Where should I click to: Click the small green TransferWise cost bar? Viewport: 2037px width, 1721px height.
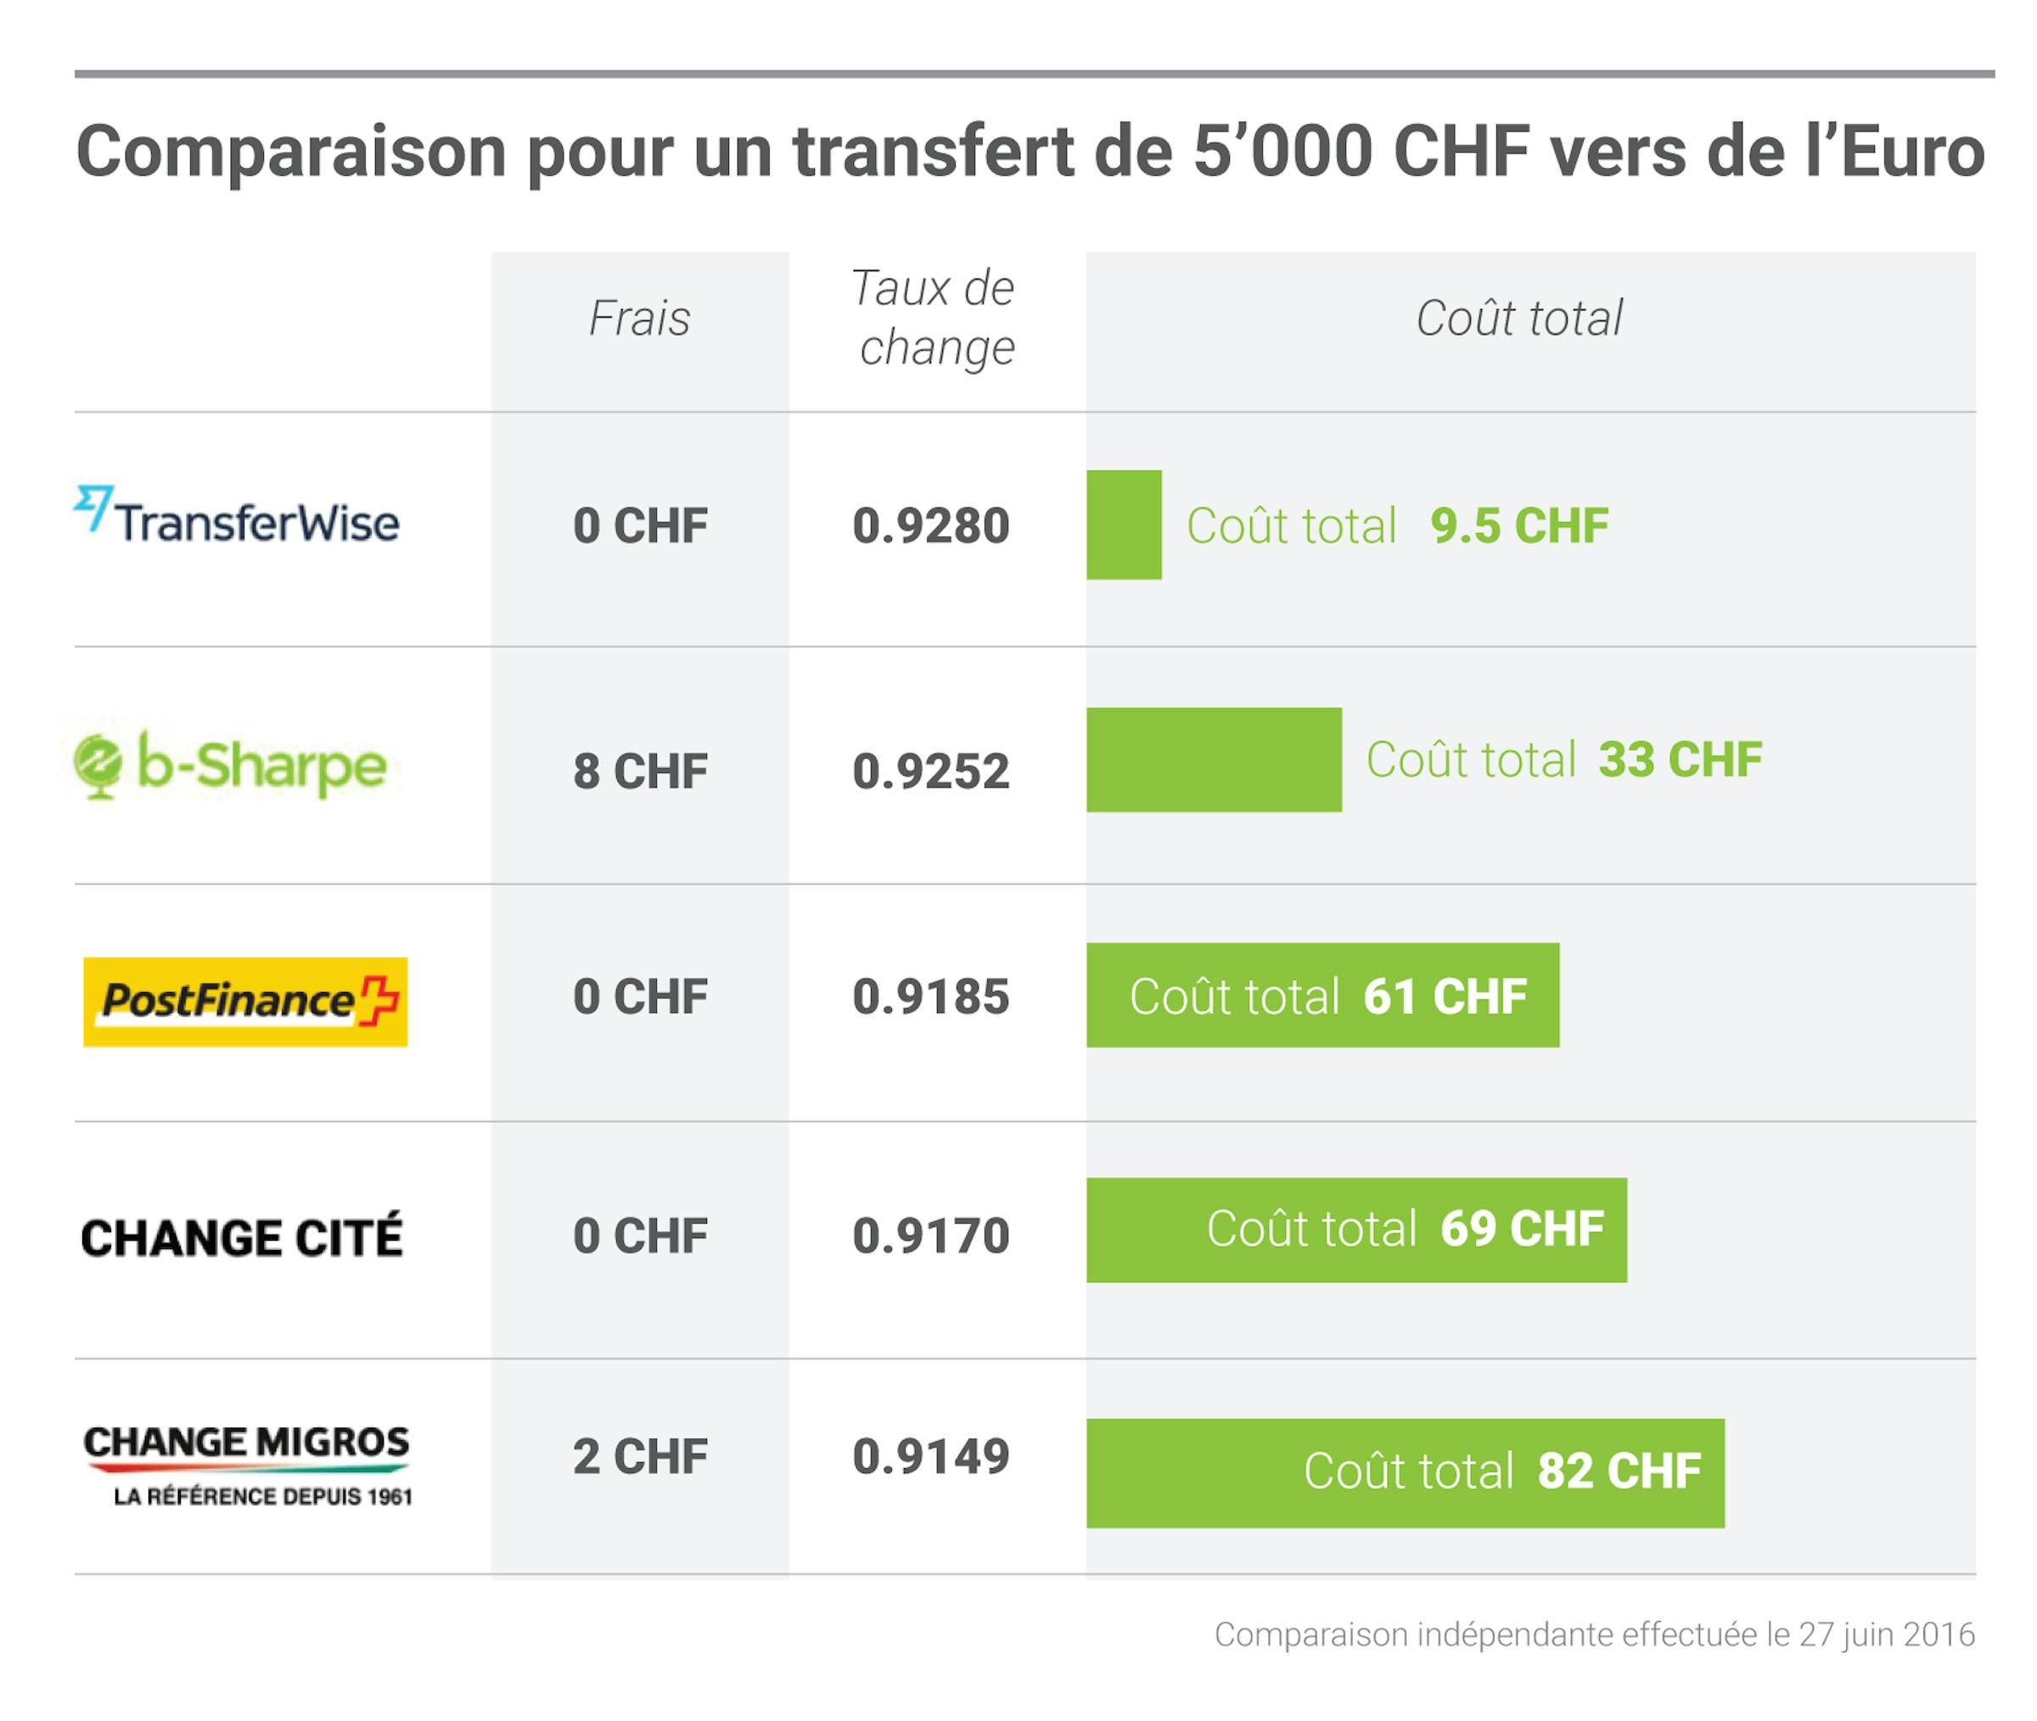coord(1123,525)
